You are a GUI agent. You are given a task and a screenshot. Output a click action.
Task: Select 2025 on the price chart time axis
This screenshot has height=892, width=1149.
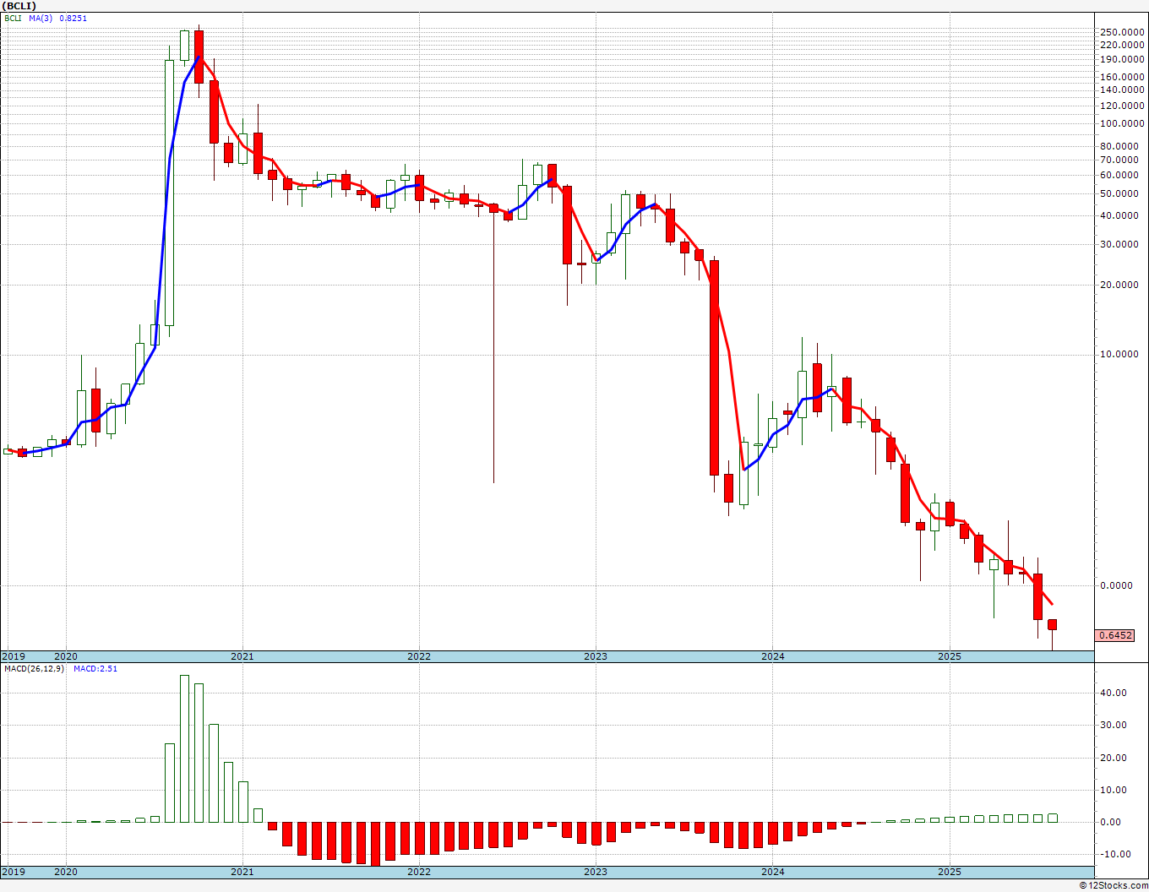(x=950, y=656)
